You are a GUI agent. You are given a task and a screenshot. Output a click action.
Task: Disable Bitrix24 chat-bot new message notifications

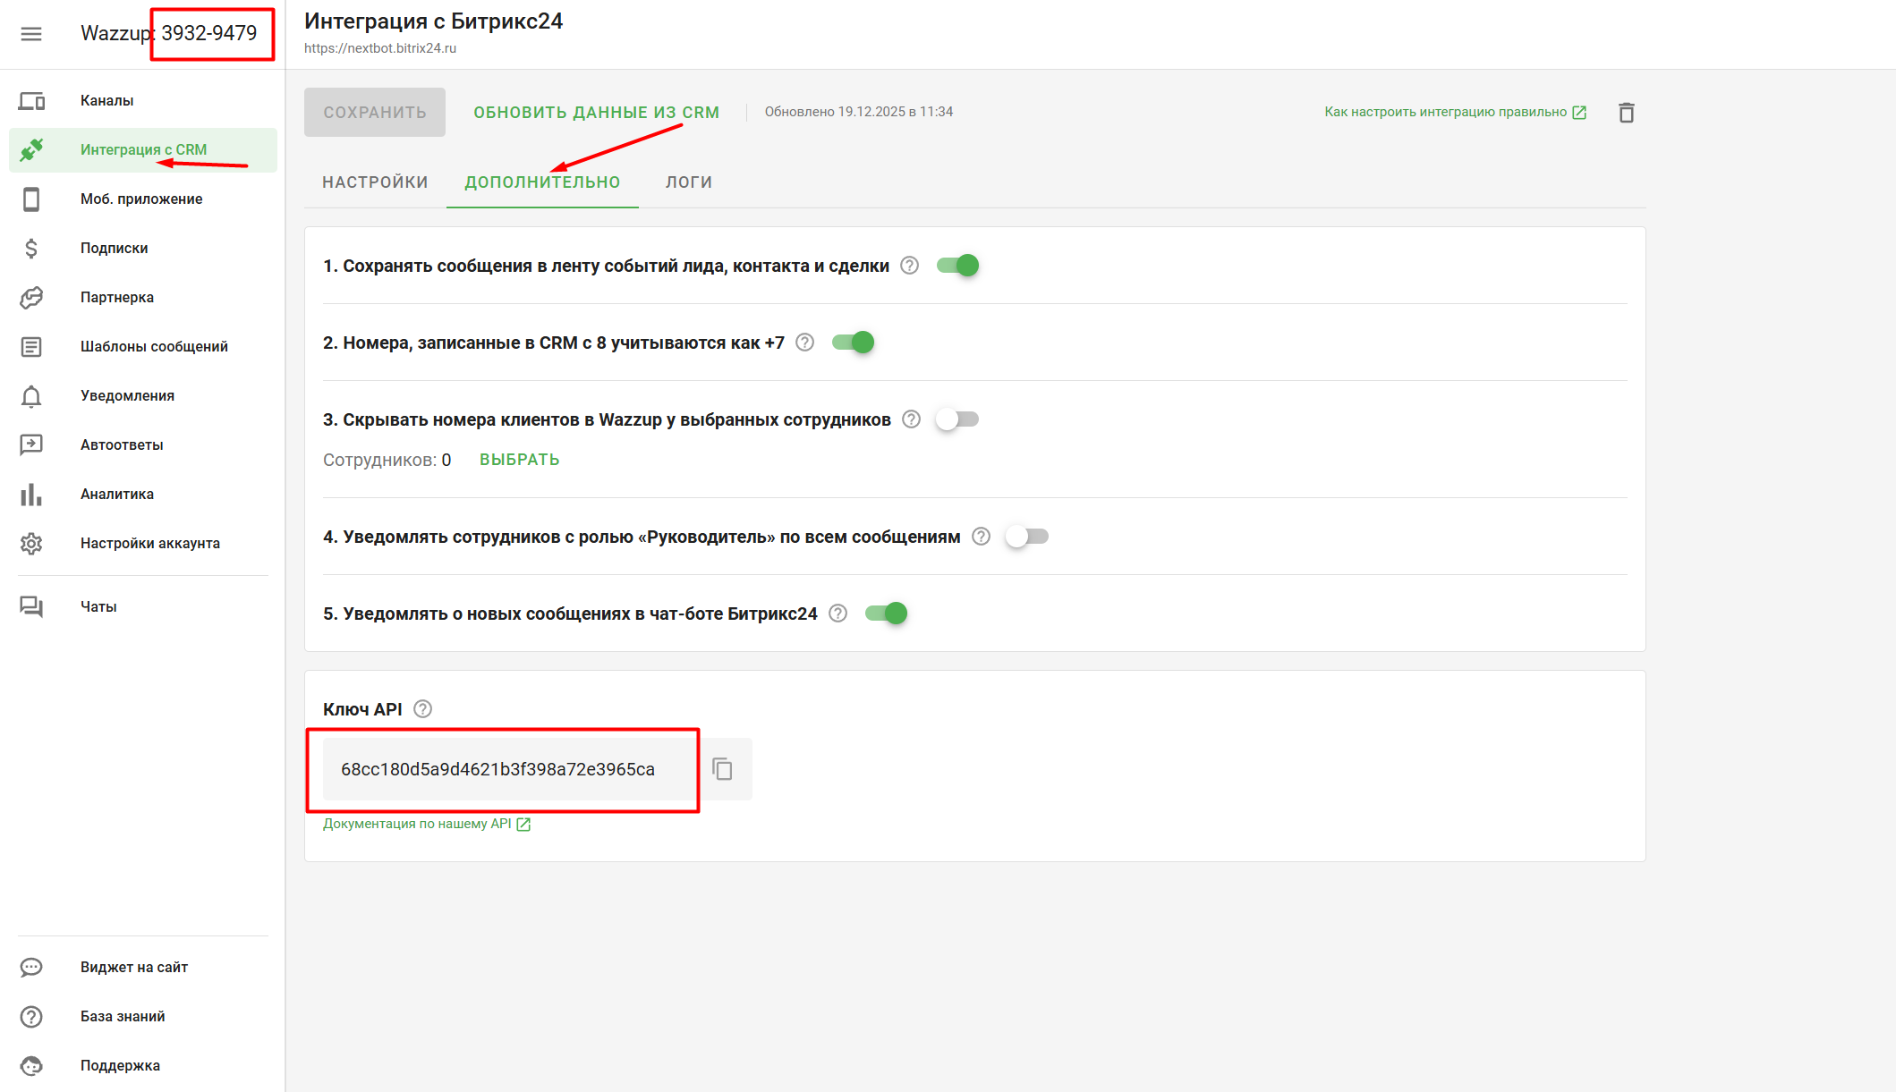pyautogui.click(x=886, y=614)
